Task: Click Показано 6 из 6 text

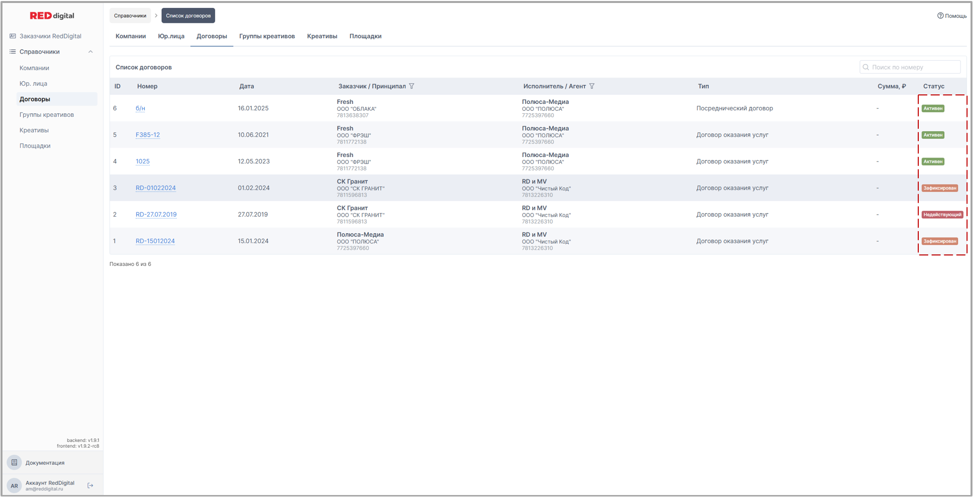Action: coord(130,264)
